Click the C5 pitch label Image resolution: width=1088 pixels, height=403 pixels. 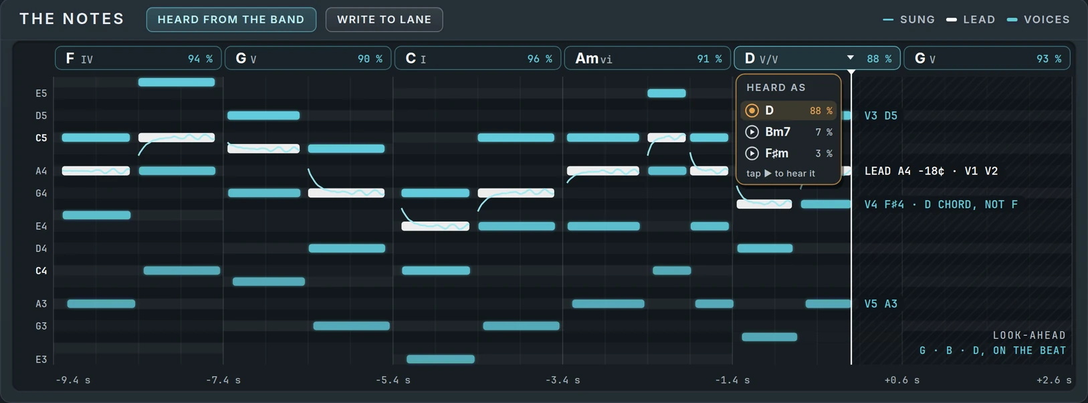(41, 138)
